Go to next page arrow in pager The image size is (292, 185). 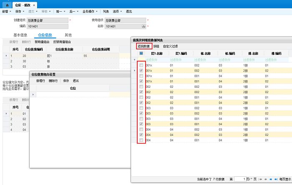[270, 179]
